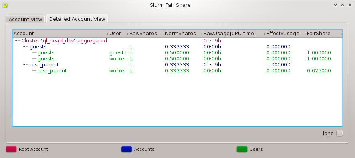Viewport: 355px width, 158px height.
Task: Click the EffectvUsage column header
Action: tap(285, 34)
